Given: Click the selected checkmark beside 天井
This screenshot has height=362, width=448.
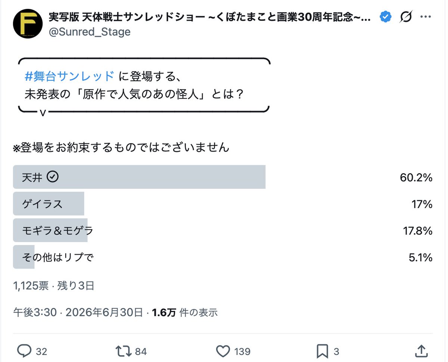Looking at the screenshot, I should click(x=53, y=177).
